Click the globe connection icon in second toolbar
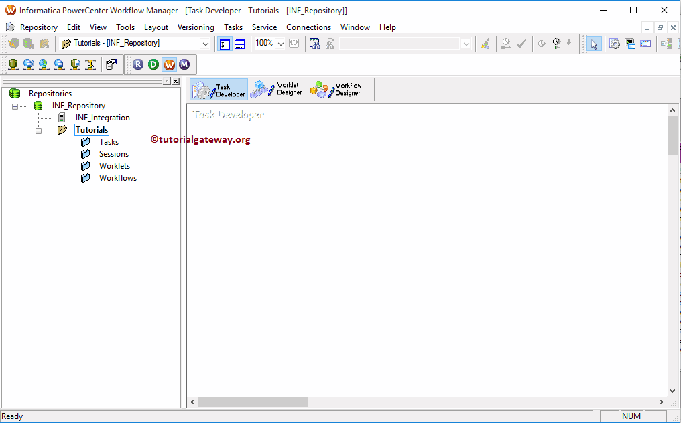The image size is (681, 423). pos(44,64)
